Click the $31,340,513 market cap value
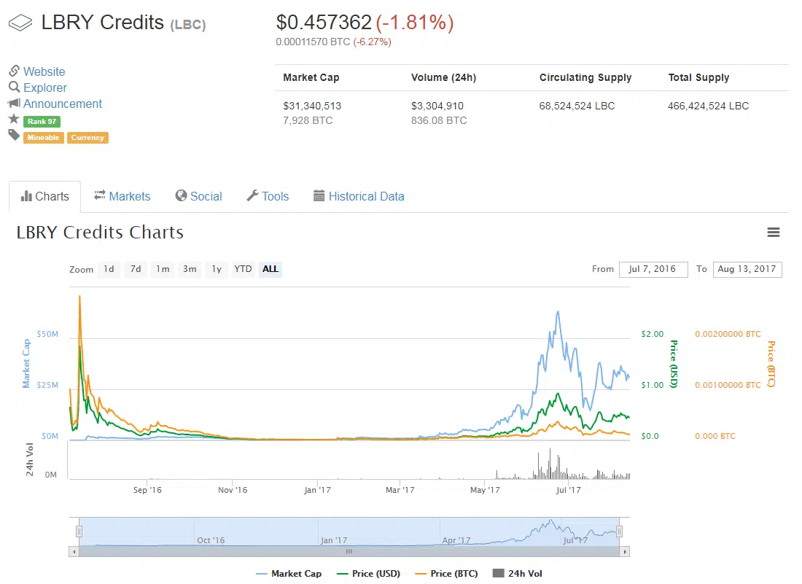Screen dimensions: 802x584 (x=312, y=106)
